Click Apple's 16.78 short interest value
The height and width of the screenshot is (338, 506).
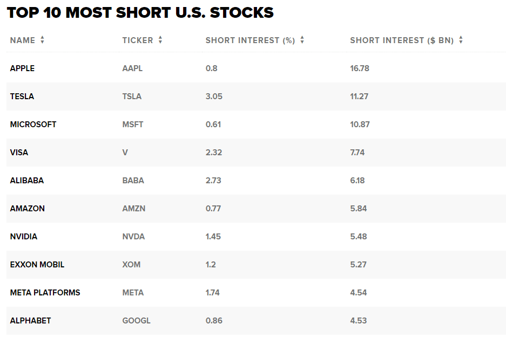pyautogui.click(x=360, y=68)
